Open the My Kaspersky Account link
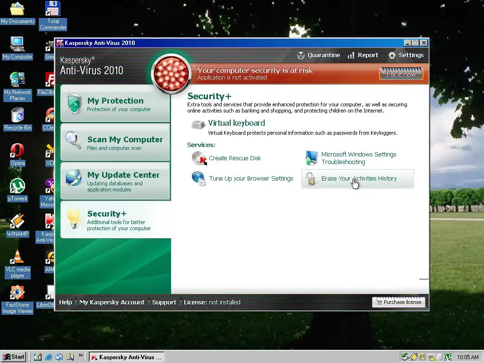 point(112,302)
